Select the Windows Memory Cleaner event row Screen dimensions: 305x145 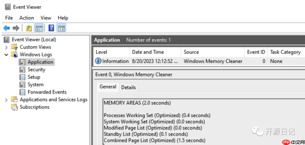pyautogui.click(x=213, y=61)
